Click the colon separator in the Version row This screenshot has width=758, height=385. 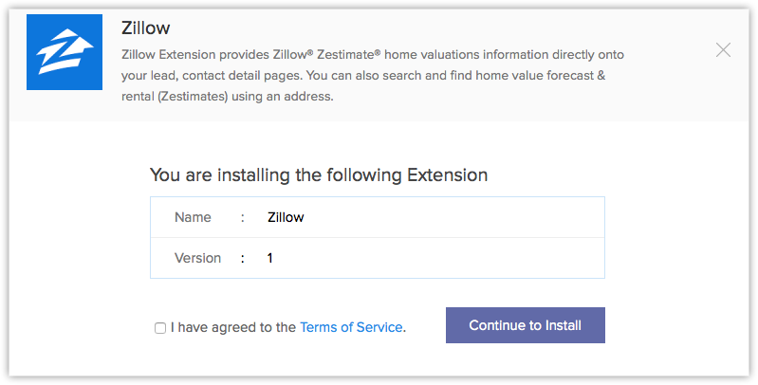tap(242, 258)
